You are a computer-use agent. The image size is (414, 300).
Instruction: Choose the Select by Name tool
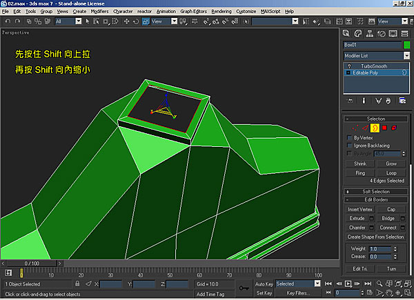click(x=96, y=21)
